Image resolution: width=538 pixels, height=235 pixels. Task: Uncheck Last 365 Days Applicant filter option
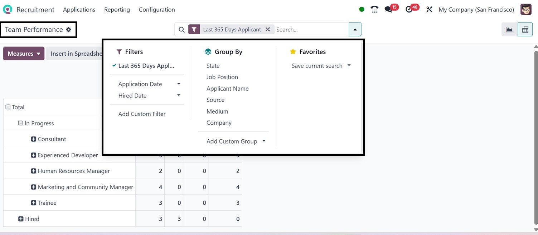[146, 66]
